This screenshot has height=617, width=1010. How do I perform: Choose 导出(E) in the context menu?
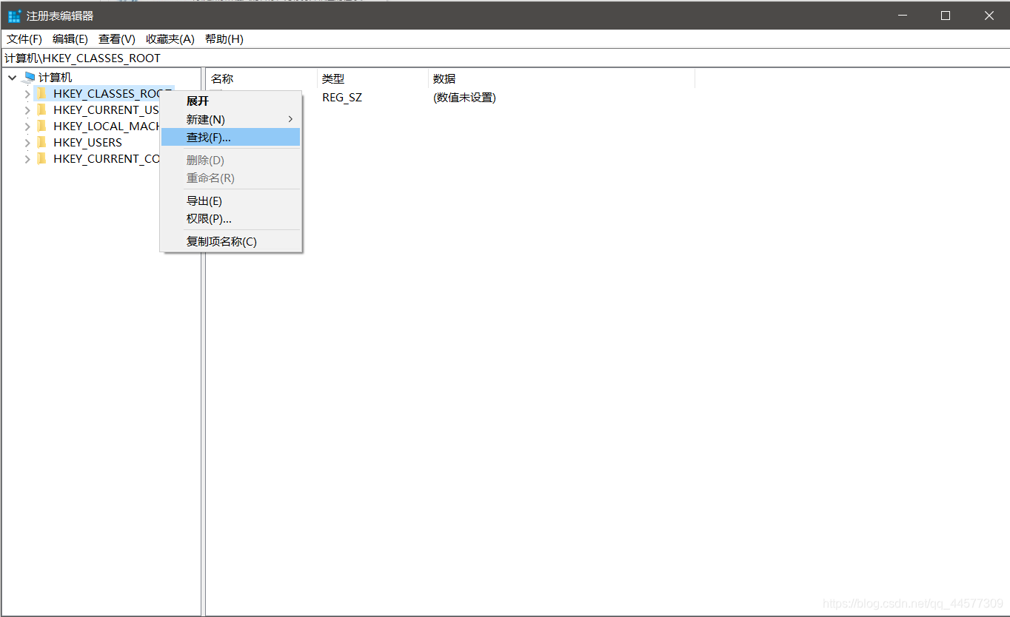click(230, 200)
